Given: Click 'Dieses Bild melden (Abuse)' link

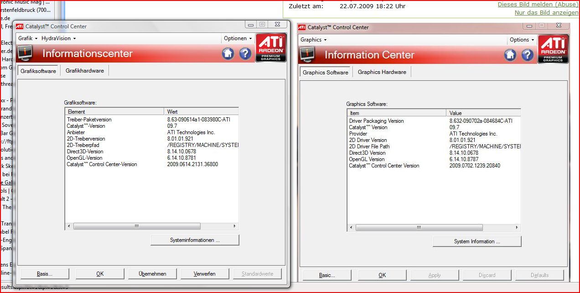Looking at the screenshot, I should 537,4.
